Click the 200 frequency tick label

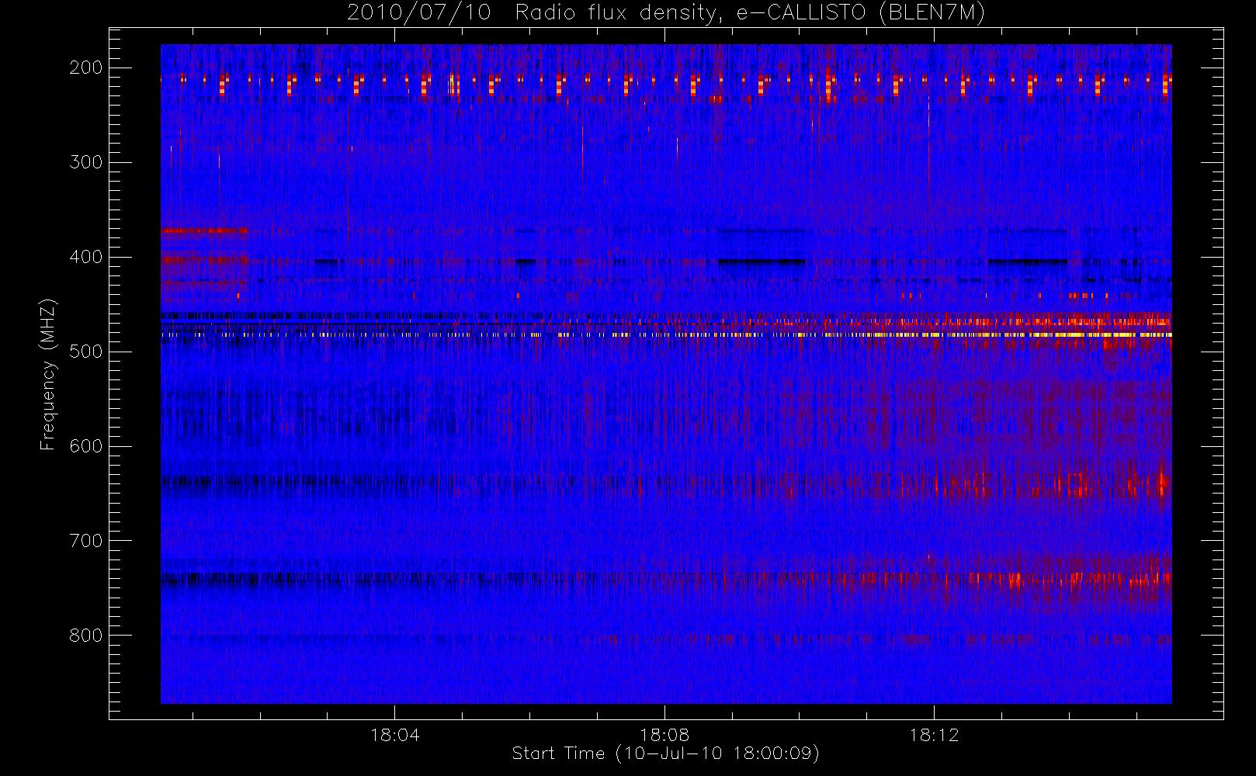click(x=86, y=68)
